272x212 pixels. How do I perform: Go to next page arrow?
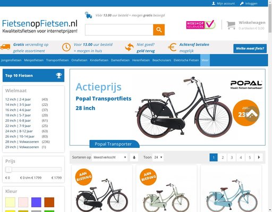tap(259, 157)
